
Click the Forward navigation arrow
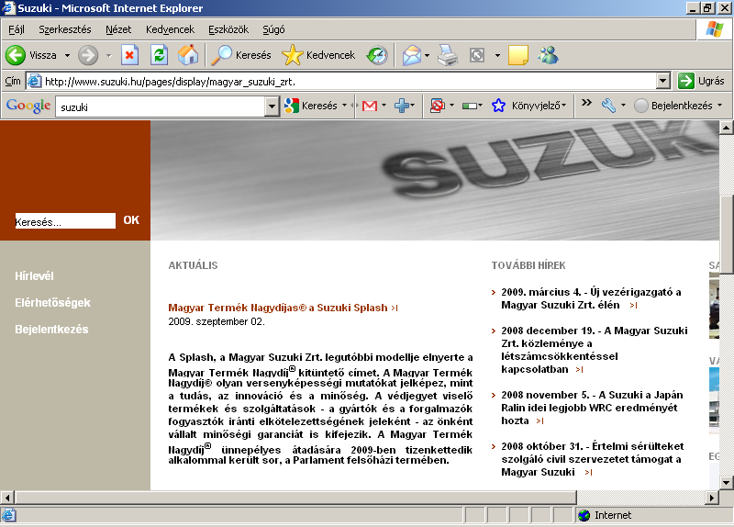[x=88, y=55]
